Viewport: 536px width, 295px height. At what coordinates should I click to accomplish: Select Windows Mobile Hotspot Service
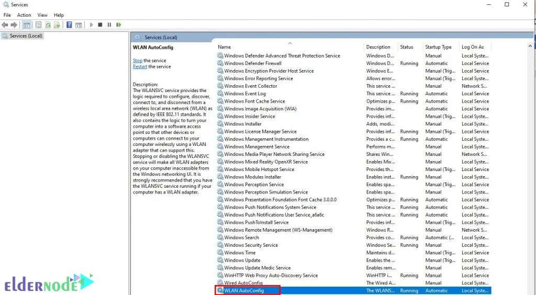click(x=353, y=169)
